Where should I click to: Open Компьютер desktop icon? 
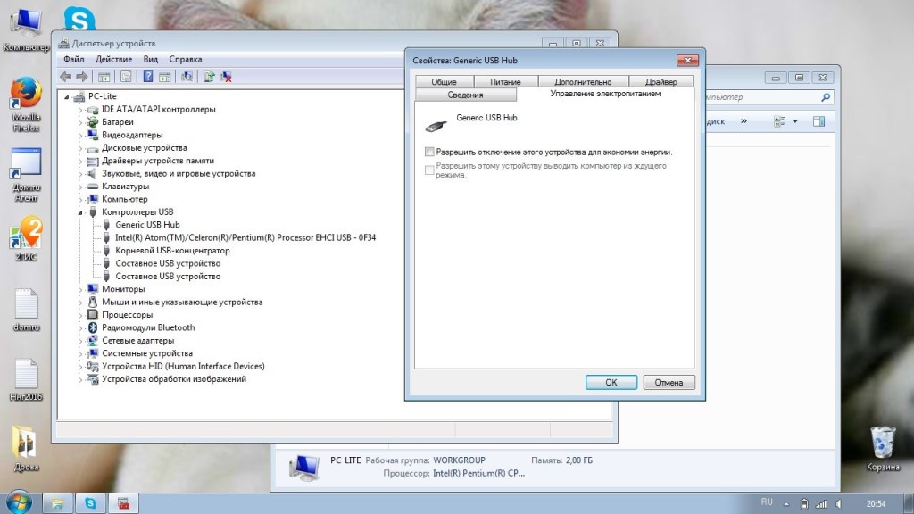click(26, 30)
